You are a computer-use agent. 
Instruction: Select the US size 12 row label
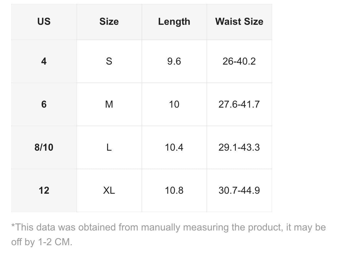click(44, 190)
